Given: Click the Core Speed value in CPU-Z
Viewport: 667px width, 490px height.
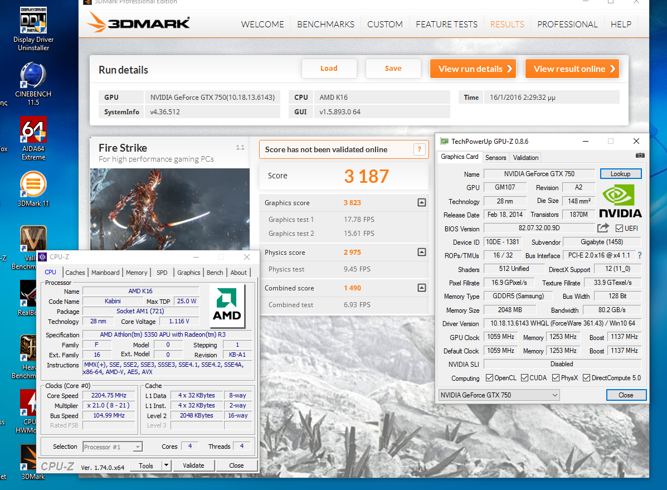Looking at the screenshot, I should tap(109, 395).
